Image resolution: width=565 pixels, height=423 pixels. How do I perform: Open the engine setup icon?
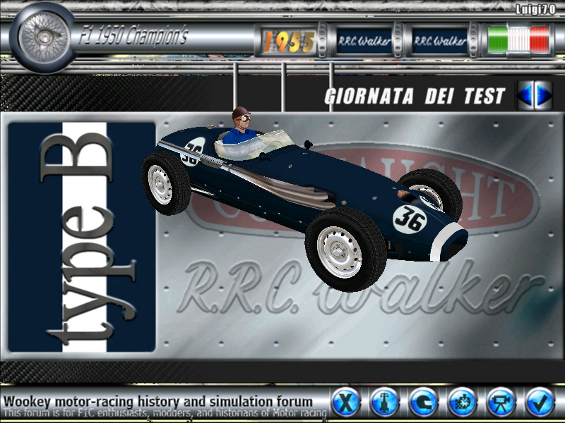[x=463, y=402]
